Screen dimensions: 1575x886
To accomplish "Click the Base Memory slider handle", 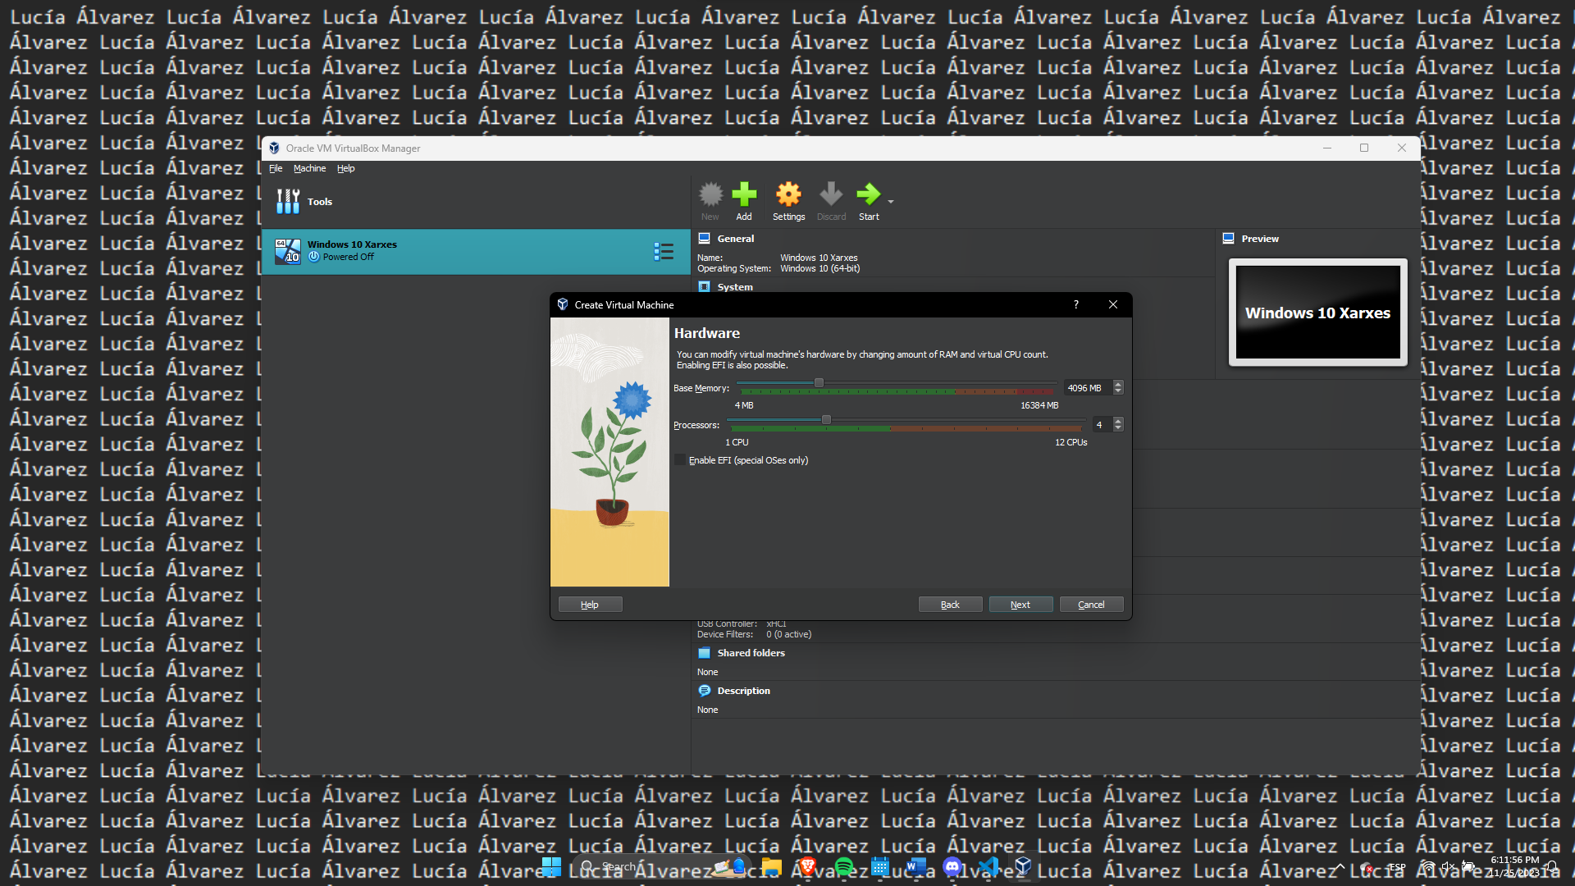I will click(x=819, y=383).
